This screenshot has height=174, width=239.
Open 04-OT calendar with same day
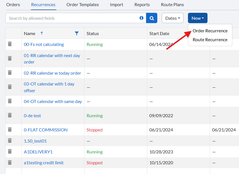pyautogui.click(x=53, y=101)
